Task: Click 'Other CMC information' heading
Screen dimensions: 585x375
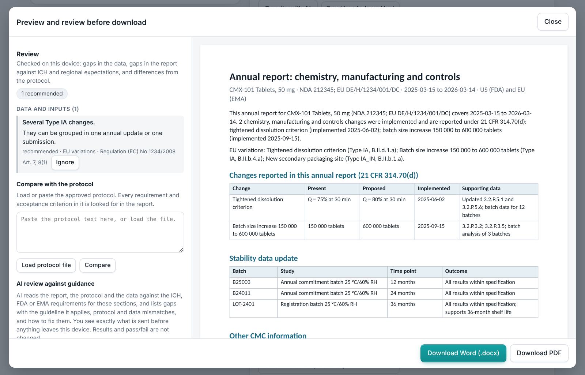Action: (x=268, y=336)
